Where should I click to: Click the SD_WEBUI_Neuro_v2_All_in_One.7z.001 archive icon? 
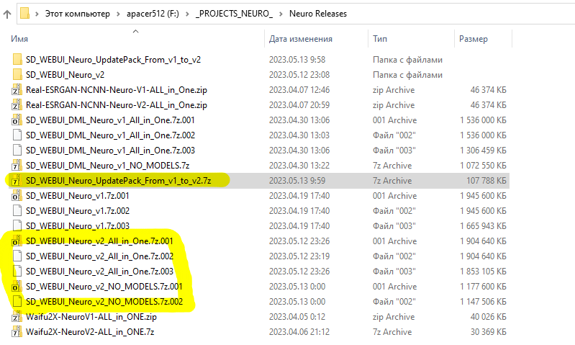pyautogui.click(x=17, y=241)
